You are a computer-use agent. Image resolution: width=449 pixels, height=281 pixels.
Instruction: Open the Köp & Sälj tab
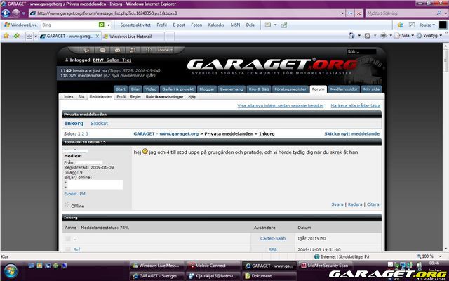click(259, 89)
